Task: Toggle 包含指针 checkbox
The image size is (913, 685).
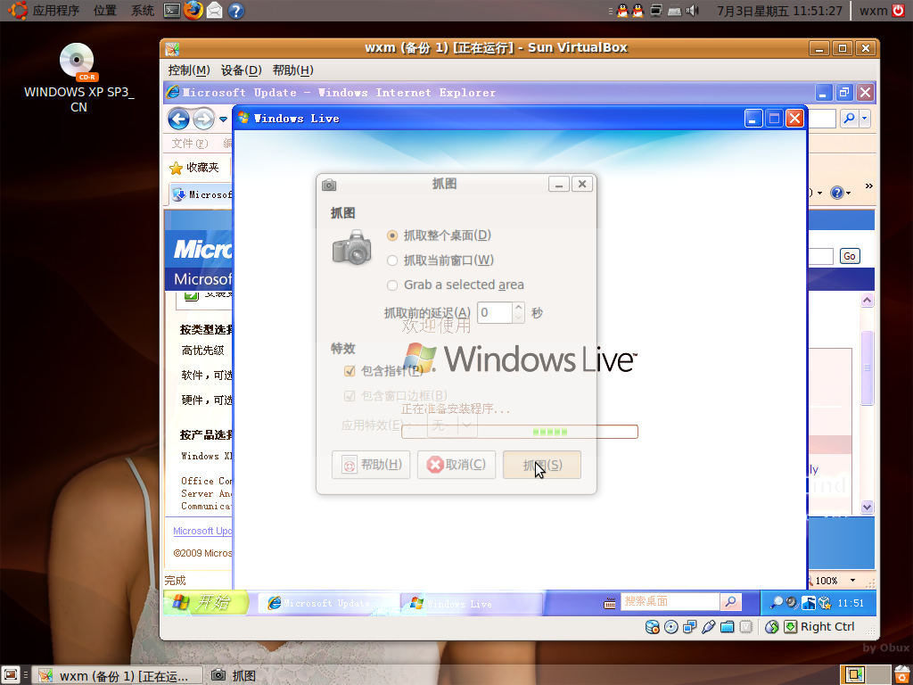Action: point(350,371)
